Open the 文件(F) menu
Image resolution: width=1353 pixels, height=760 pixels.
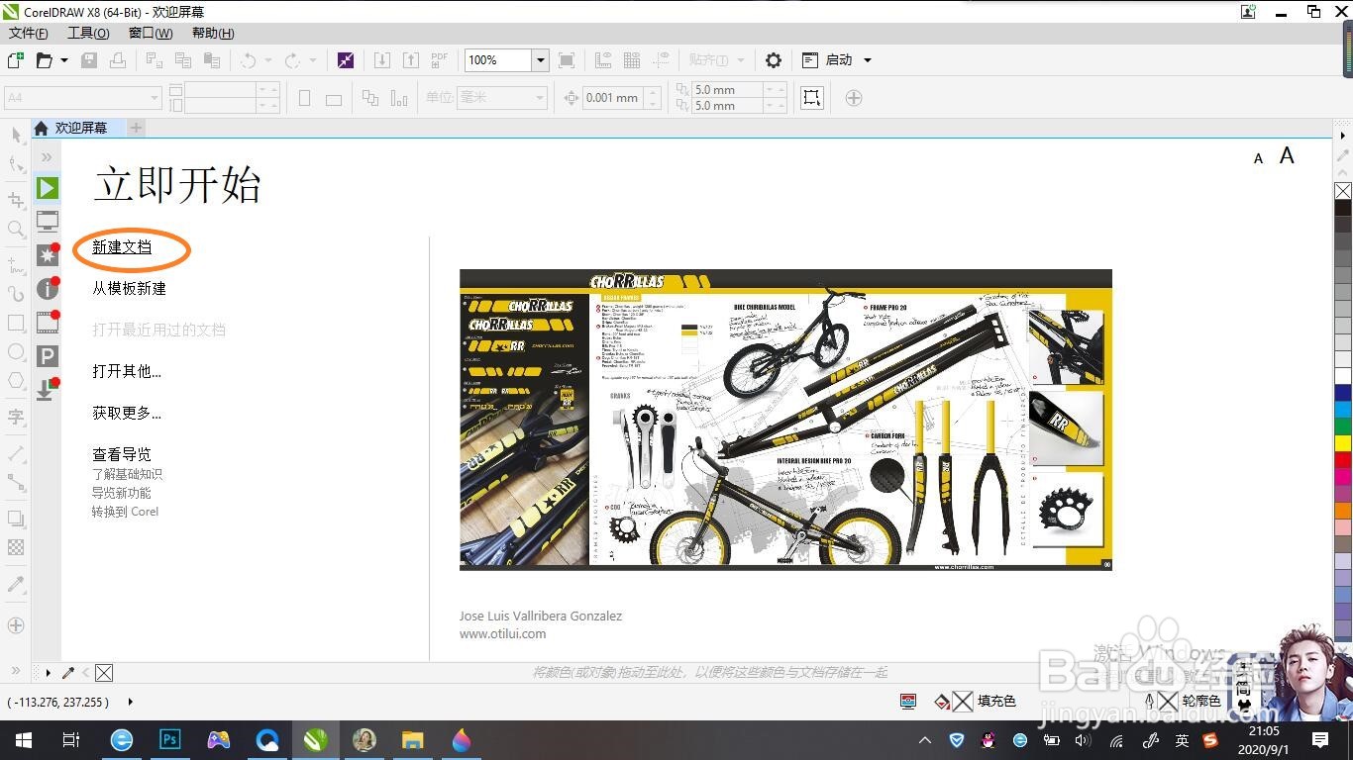point(29,33)
